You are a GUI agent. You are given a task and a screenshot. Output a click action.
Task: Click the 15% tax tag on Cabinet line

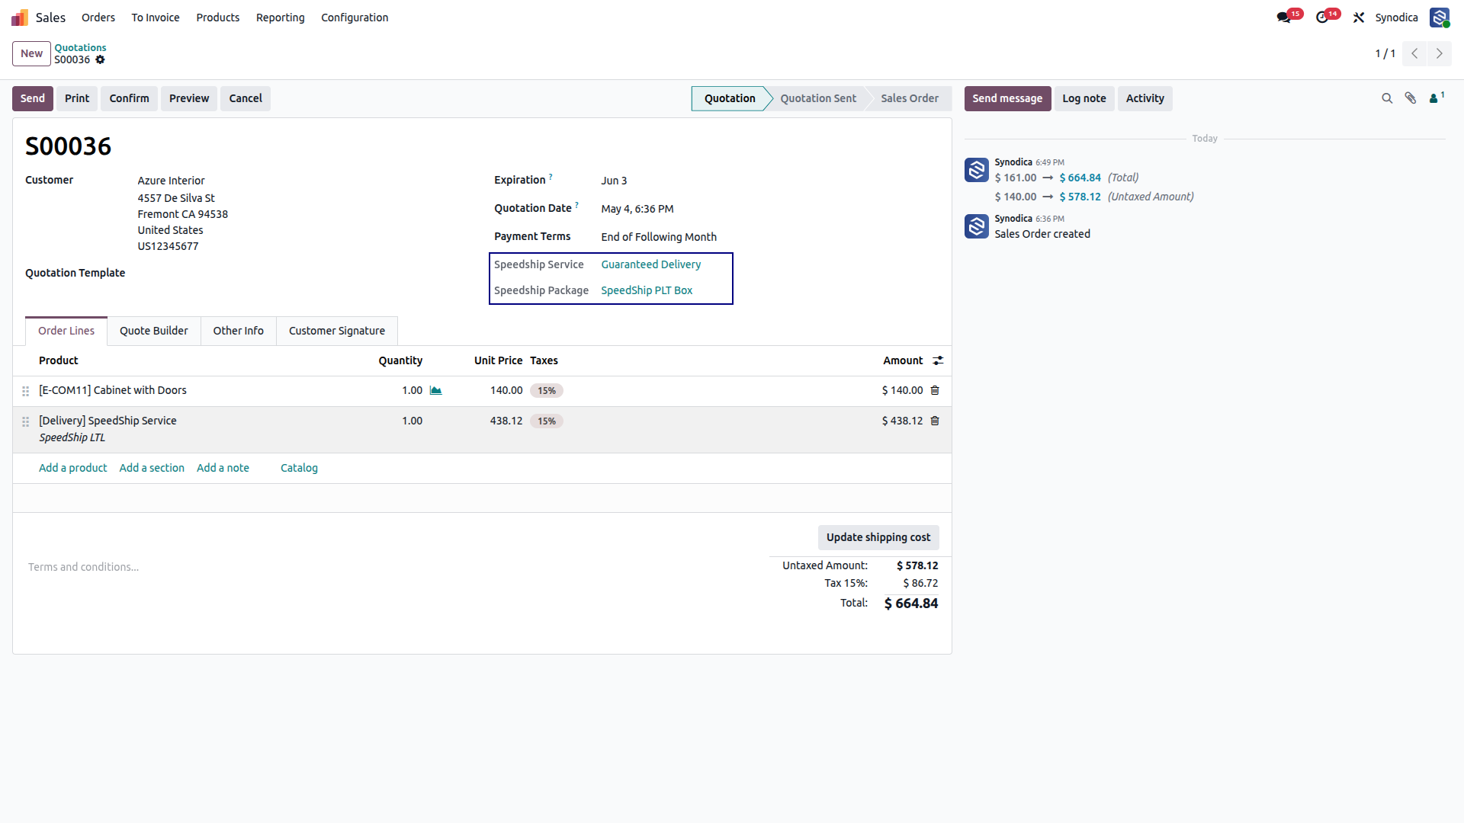(547, 391)
